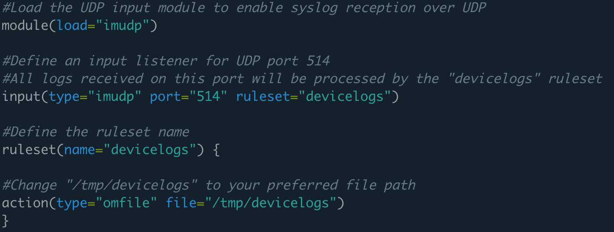Click the "type" parameter in the input line

(65, 96)
